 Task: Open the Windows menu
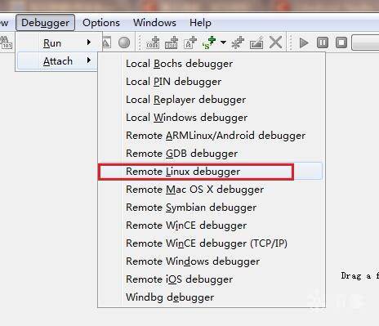pos(154,23)
